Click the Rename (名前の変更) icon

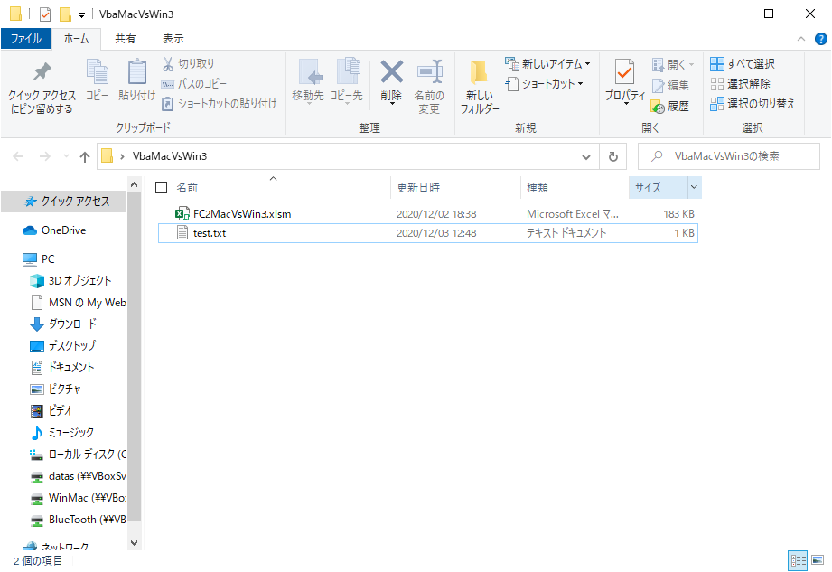(428, 73)
